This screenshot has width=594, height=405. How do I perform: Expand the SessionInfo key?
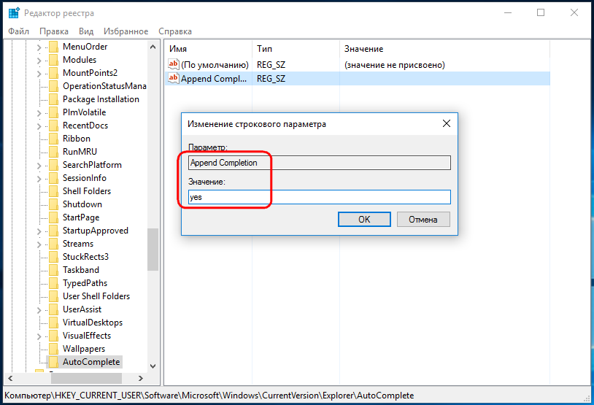tap(39, 179)
